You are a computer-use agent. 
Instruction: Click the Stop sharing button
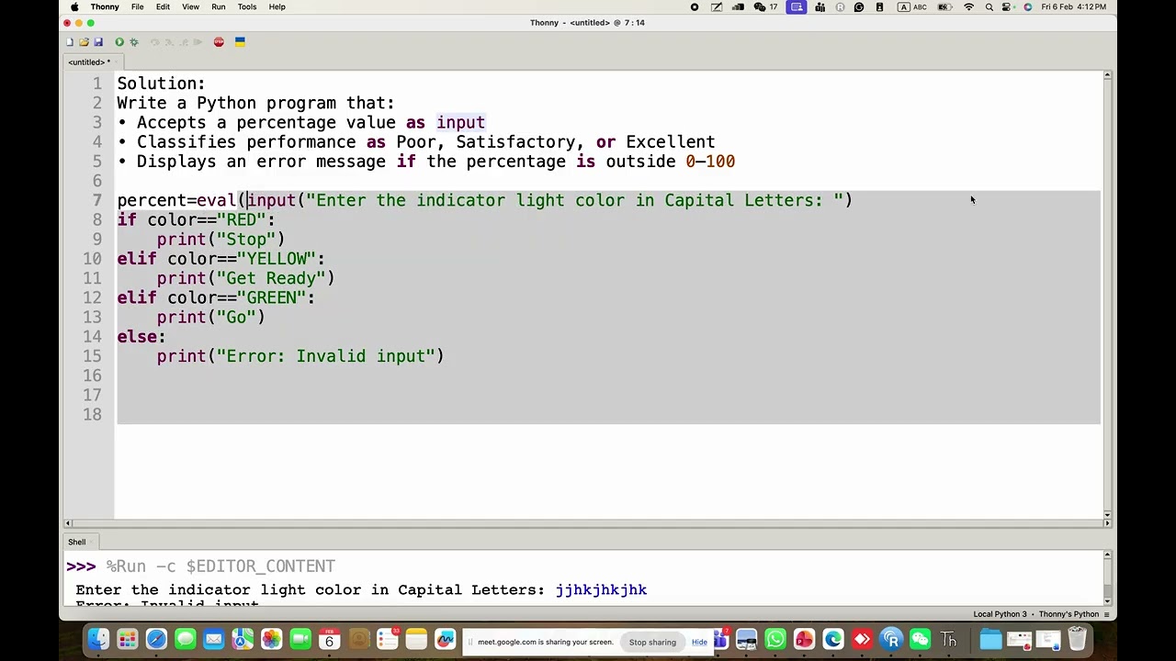click(x=652, y=642)
